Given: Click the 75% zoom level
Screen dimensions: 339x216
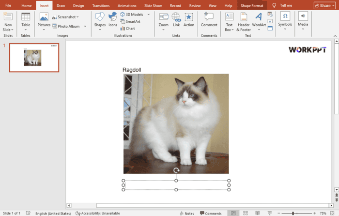Looking at the screenshot, I should coord(323,214).
